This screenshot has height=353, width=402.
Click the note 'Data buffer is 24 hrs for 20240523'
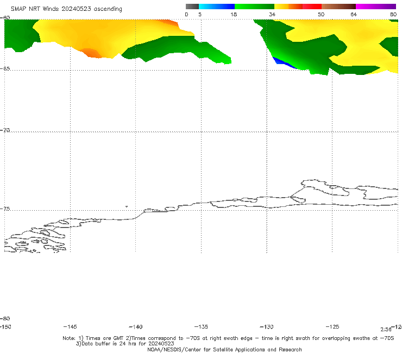coord(125,344)
